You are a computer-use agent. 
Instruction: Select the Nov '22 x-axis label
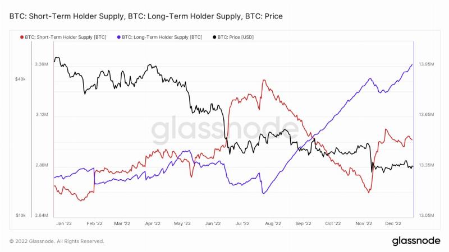364,223
